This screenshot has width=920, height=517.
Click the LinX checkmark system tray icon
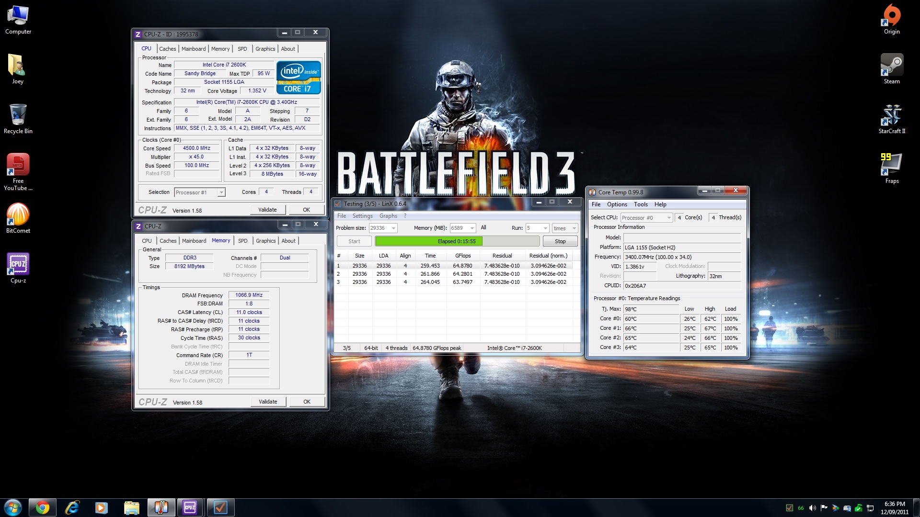click(x=789, y=508)
